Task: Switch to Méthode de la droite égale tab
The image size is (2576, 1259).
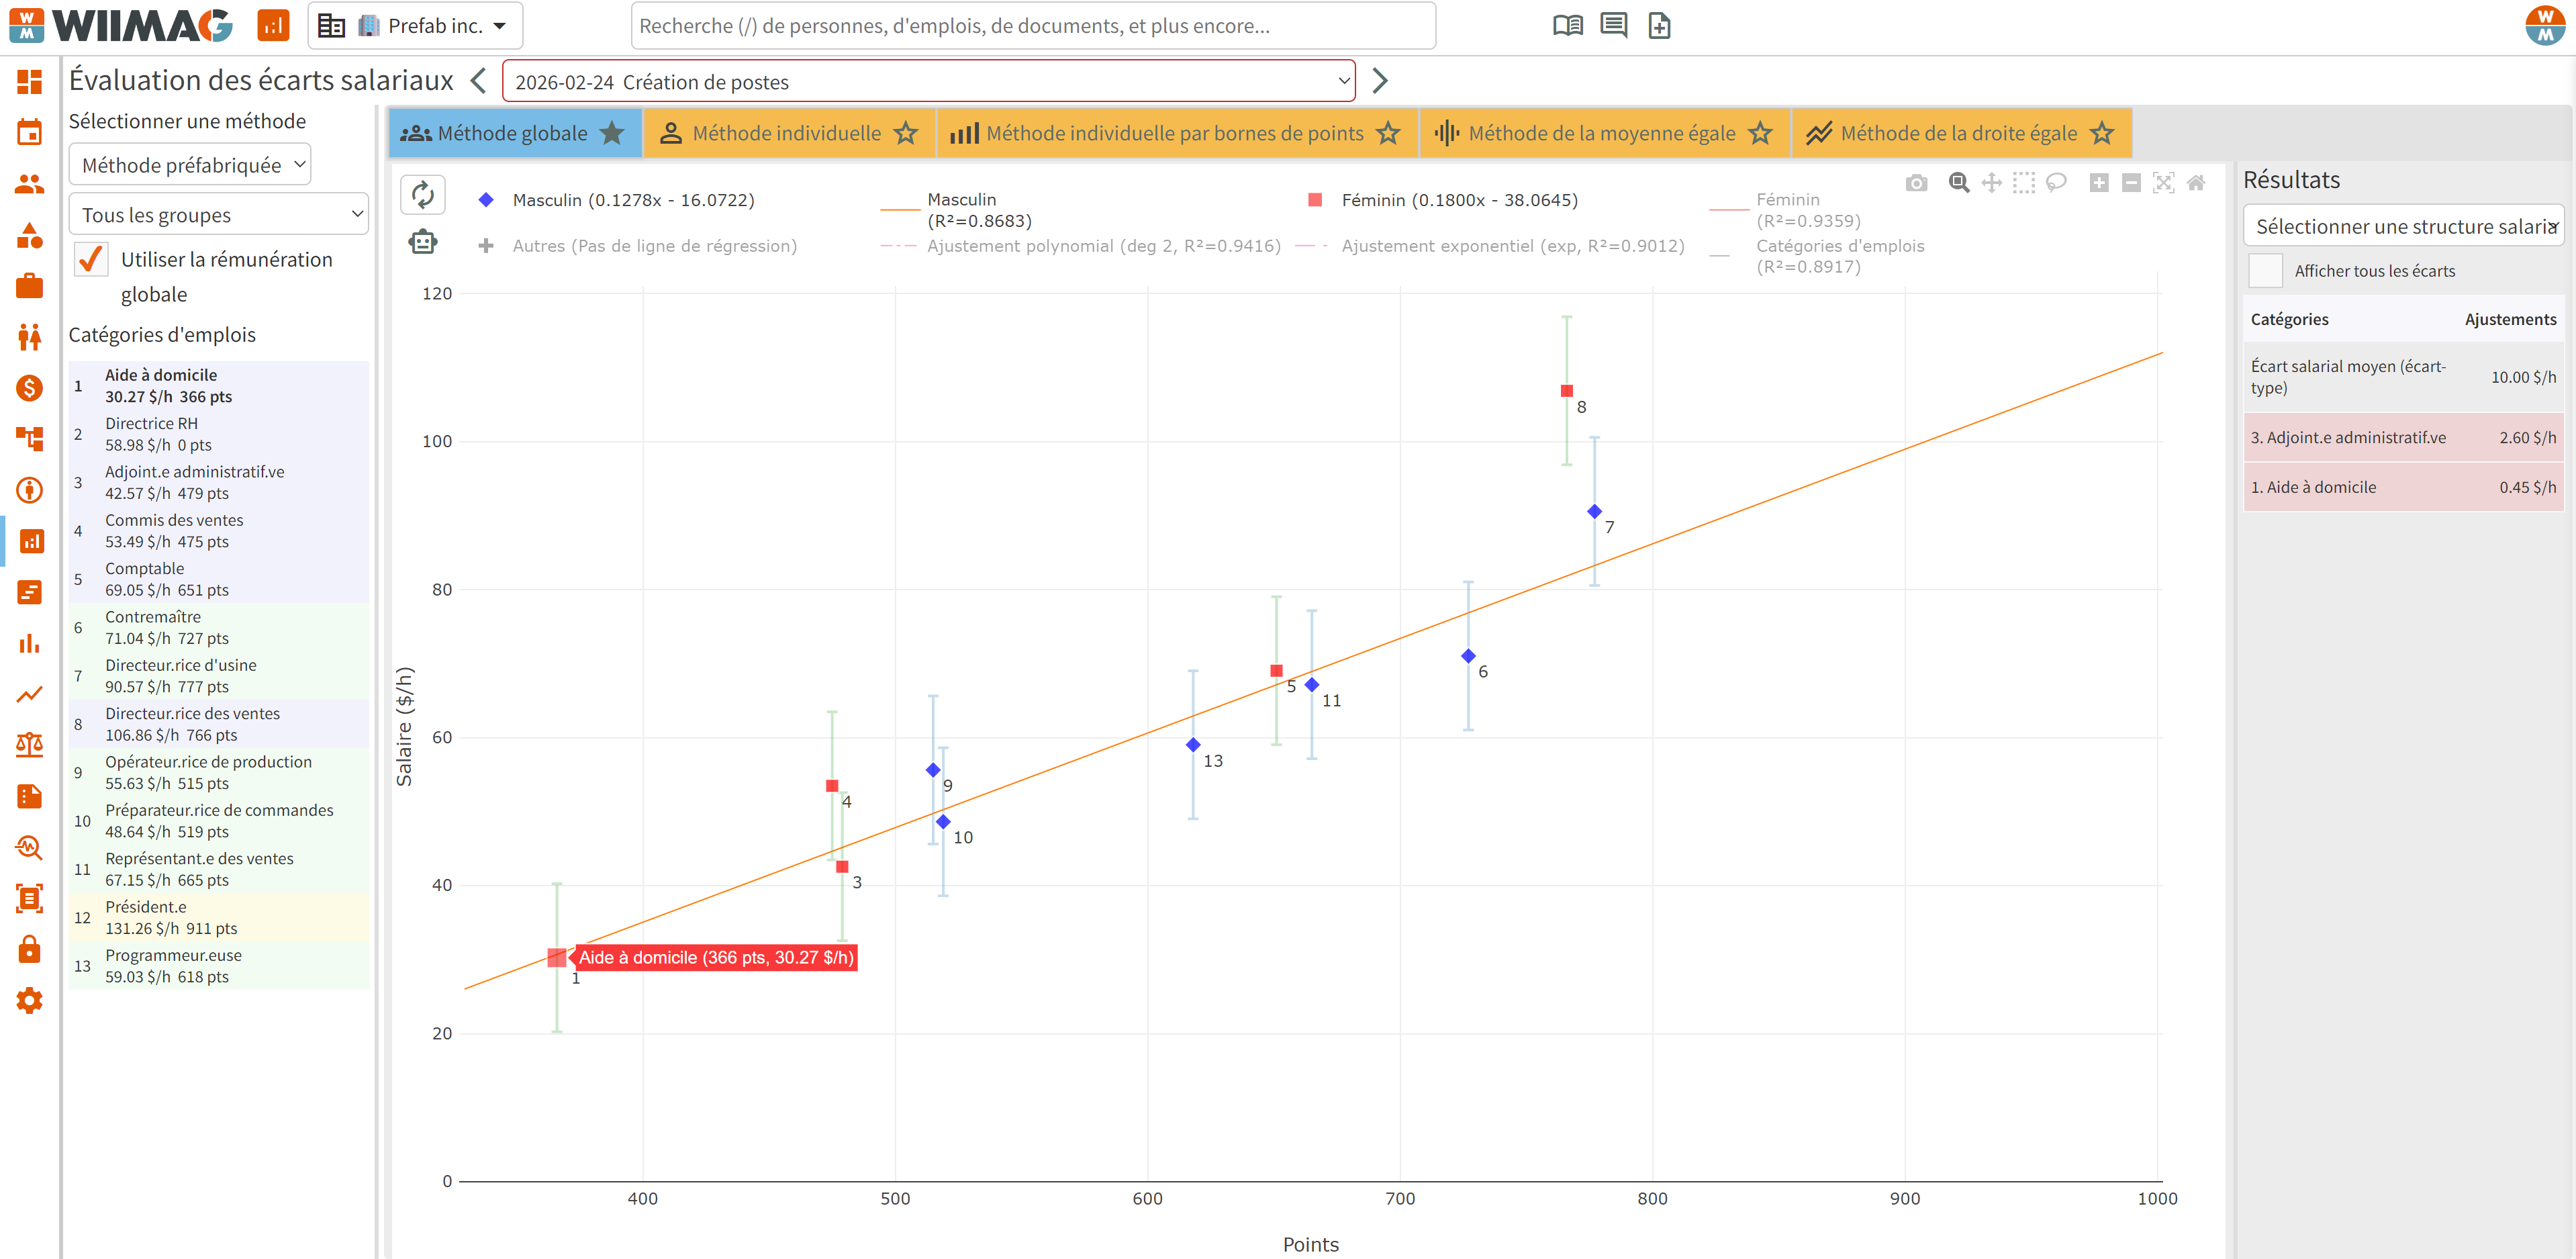Action: coord(1962,133)
